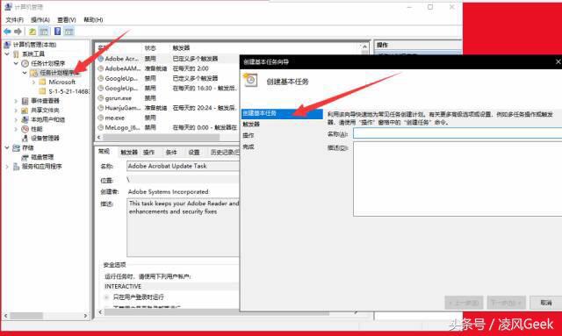Collapse the 任务计划程序库 library node
Screen dimensions: 562x336
click(25, 73)
